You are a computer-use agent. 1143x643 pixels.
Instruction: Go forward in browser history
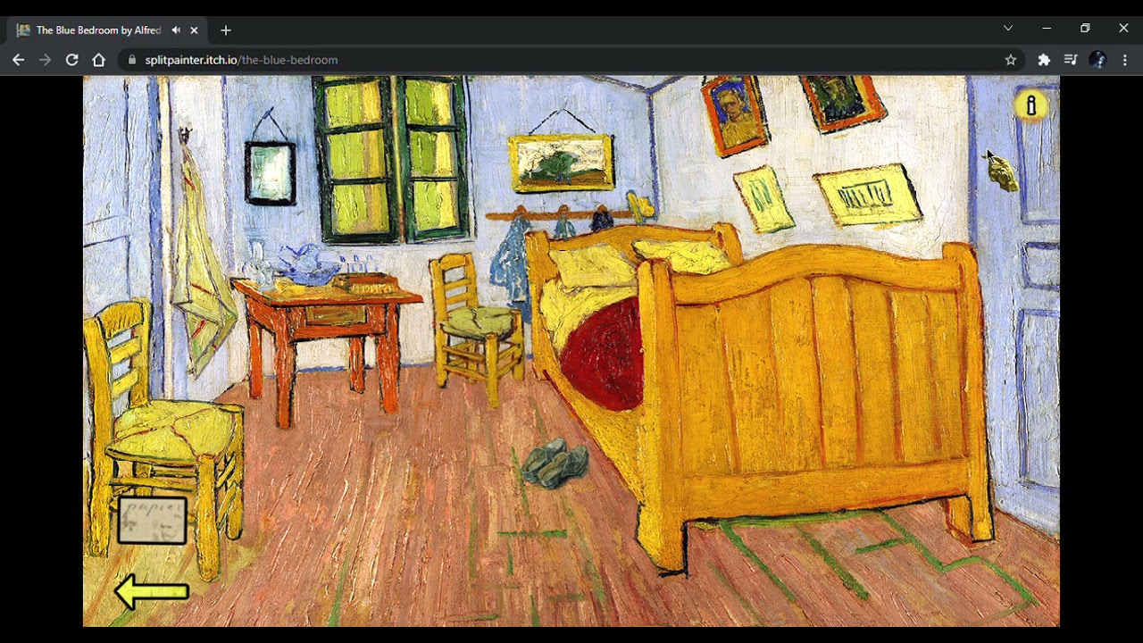coord(45,60)
